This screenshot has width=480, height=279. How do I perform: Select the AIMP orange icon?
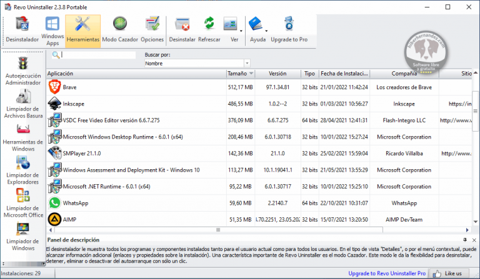(54, 220)
